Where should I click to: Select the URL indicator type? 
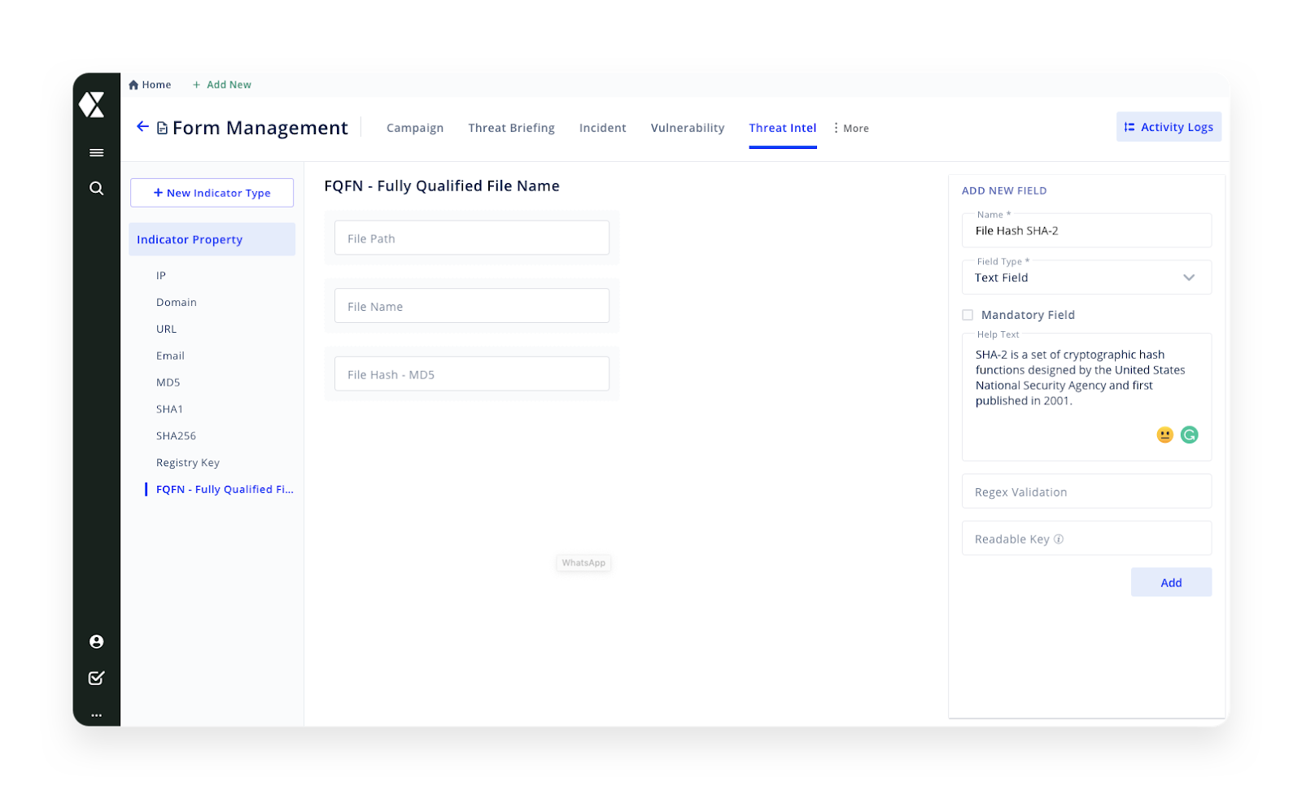point(166,330)
